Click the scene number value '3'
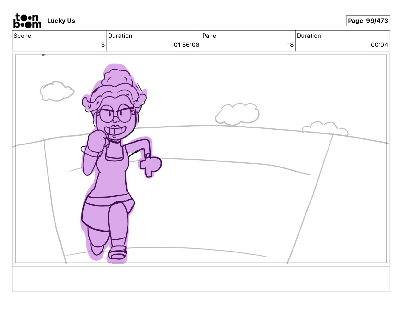Screen dimensions: 402x310 [103, 45]
